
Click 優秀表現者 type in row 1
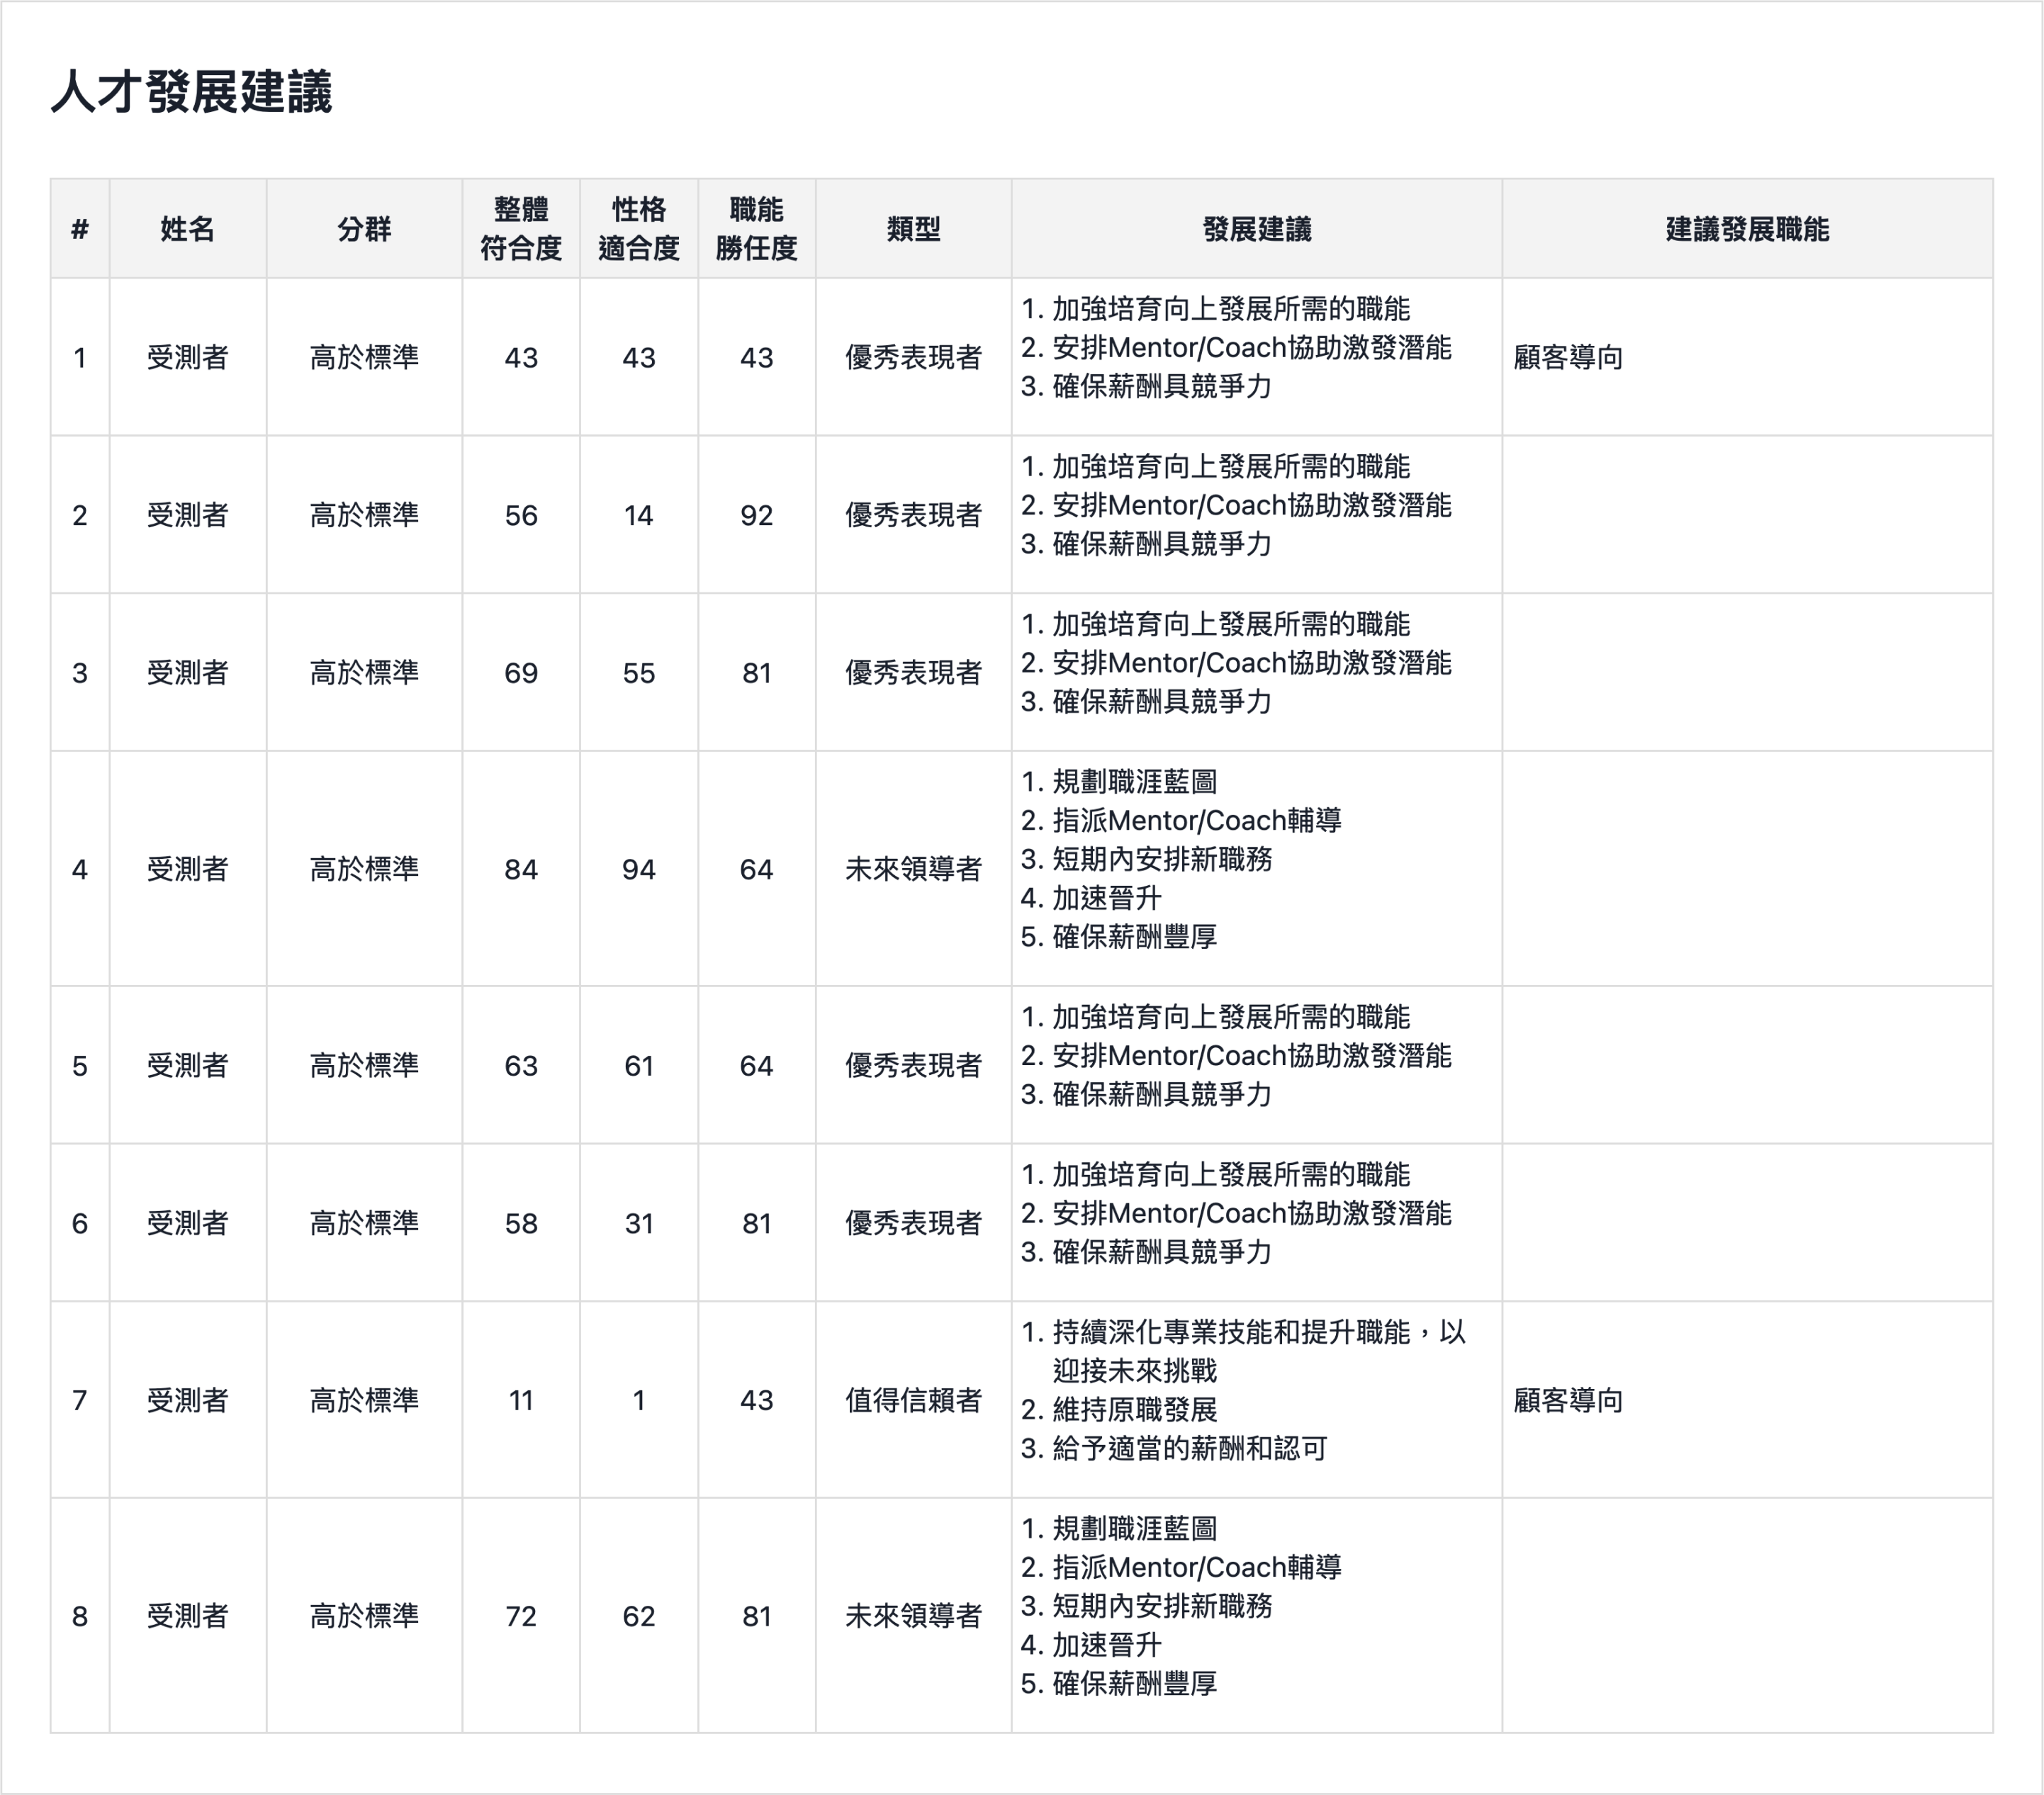point(914,357)
